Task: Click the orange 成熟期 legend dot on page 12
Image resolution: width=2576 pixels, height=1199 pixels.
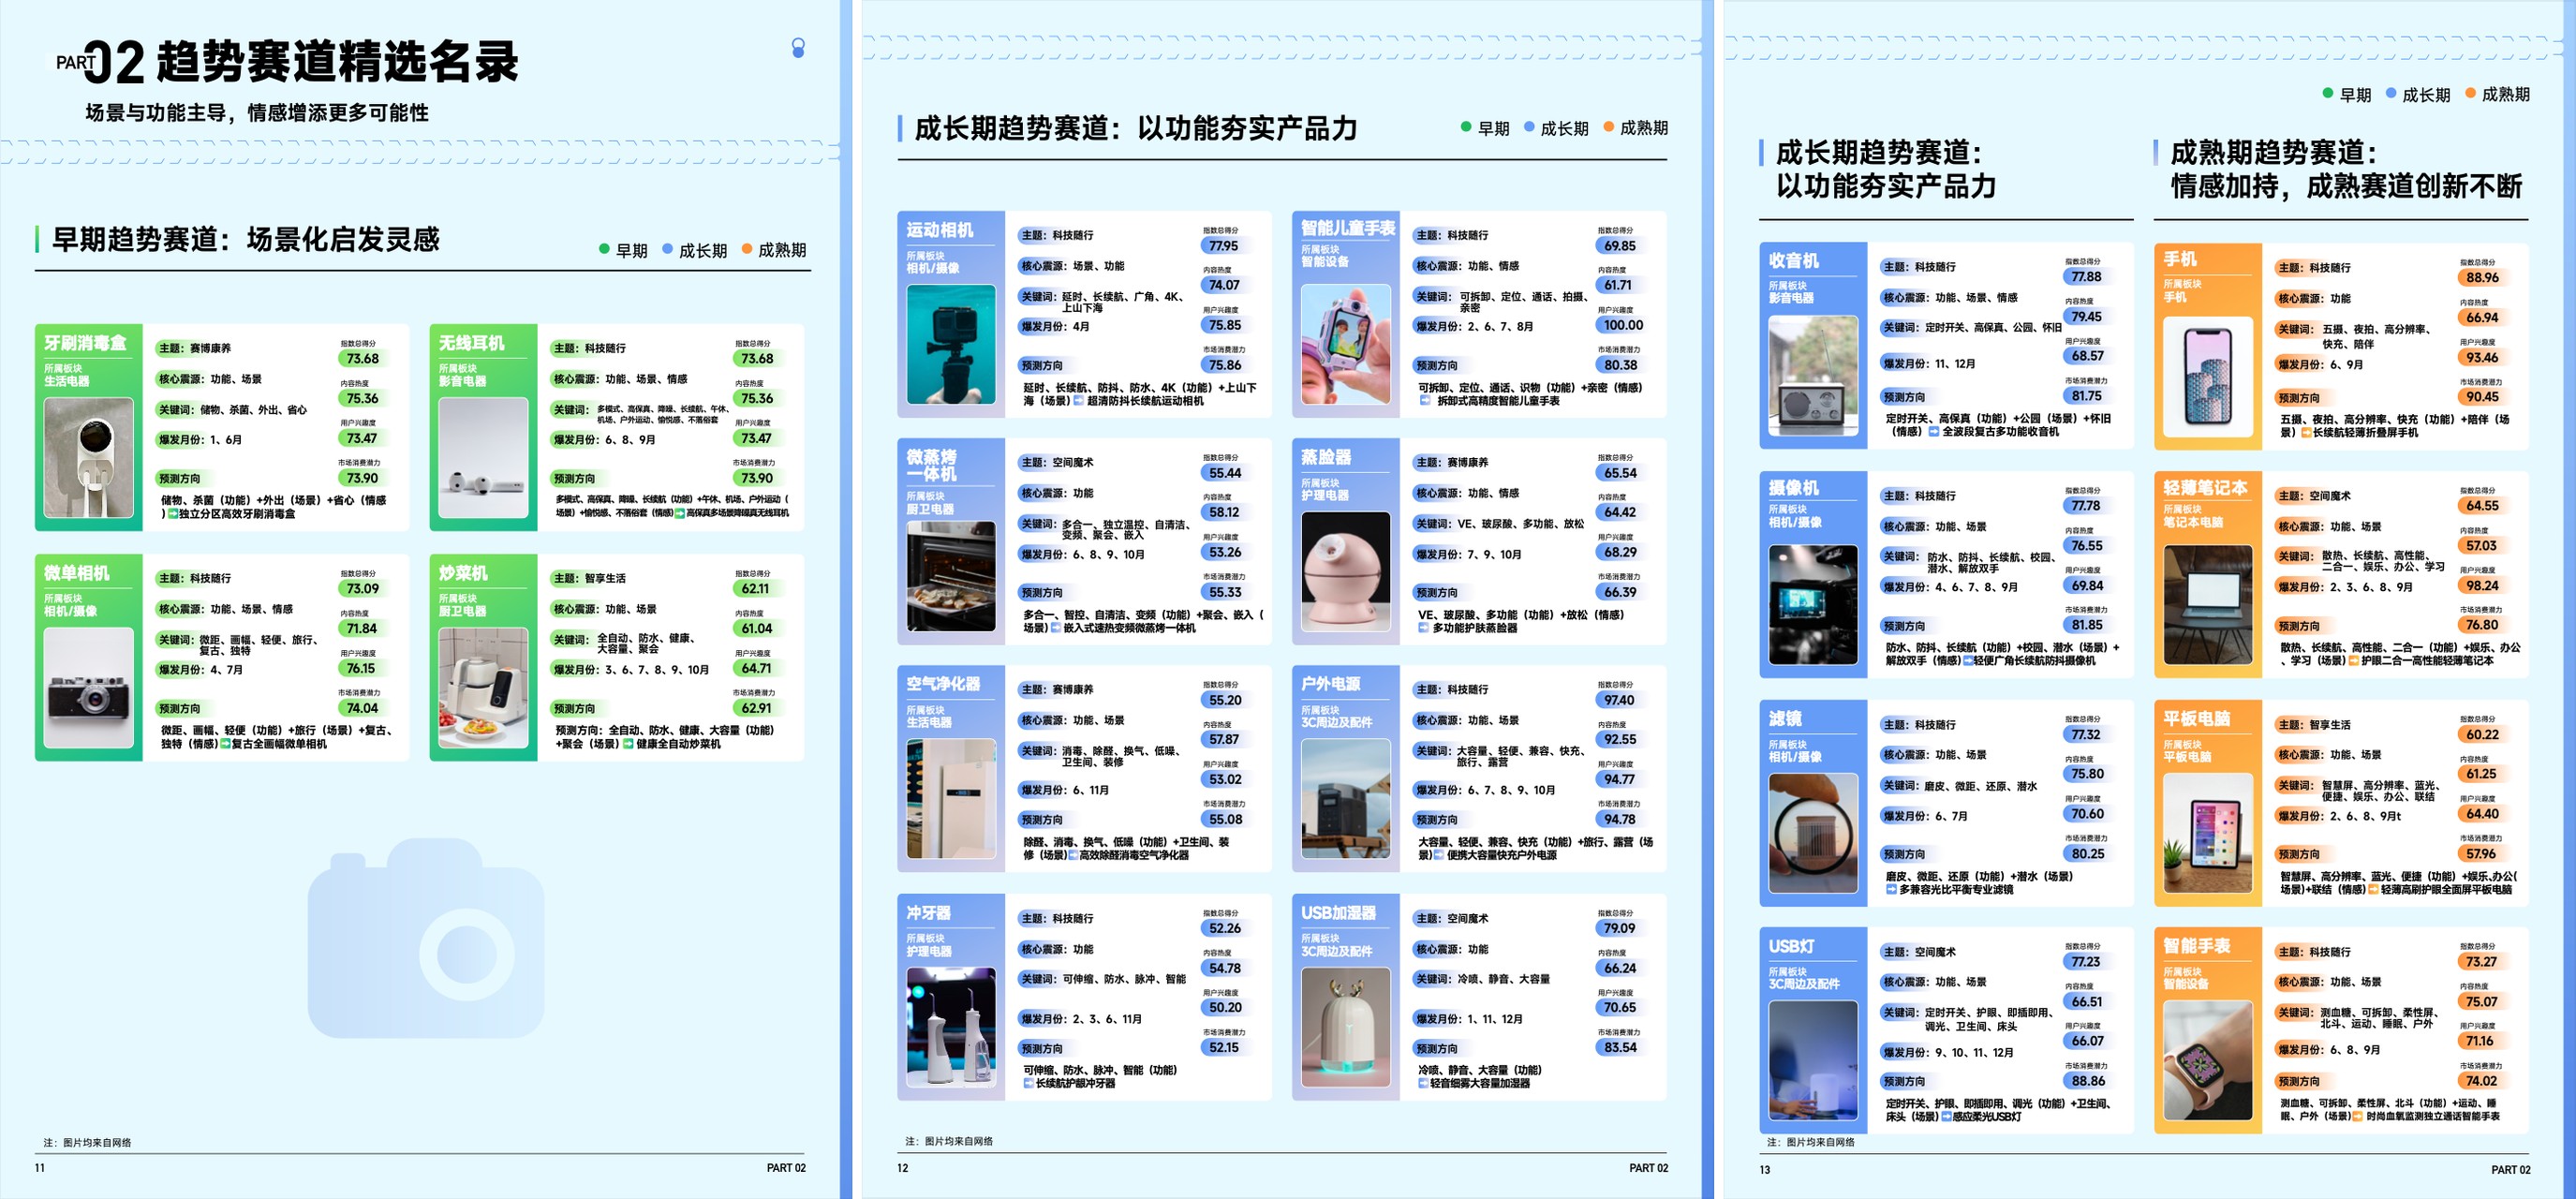Action: (1609, 127)
